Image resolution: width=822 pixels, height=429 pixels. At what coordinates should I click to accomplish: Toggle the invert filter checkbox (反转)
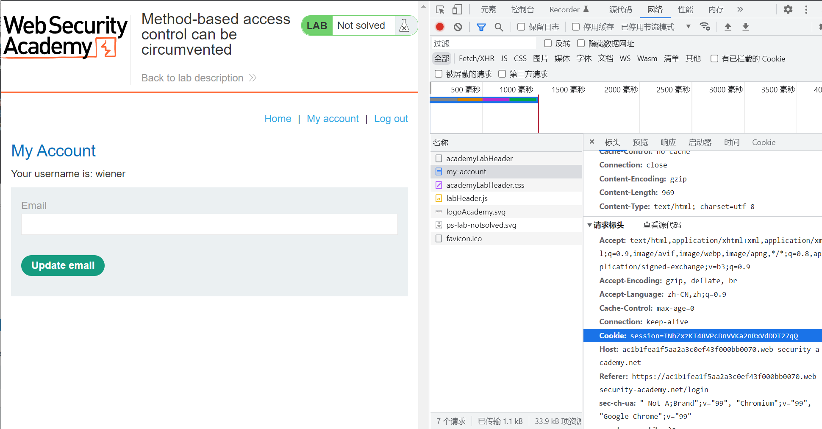(x=548, y=43)
